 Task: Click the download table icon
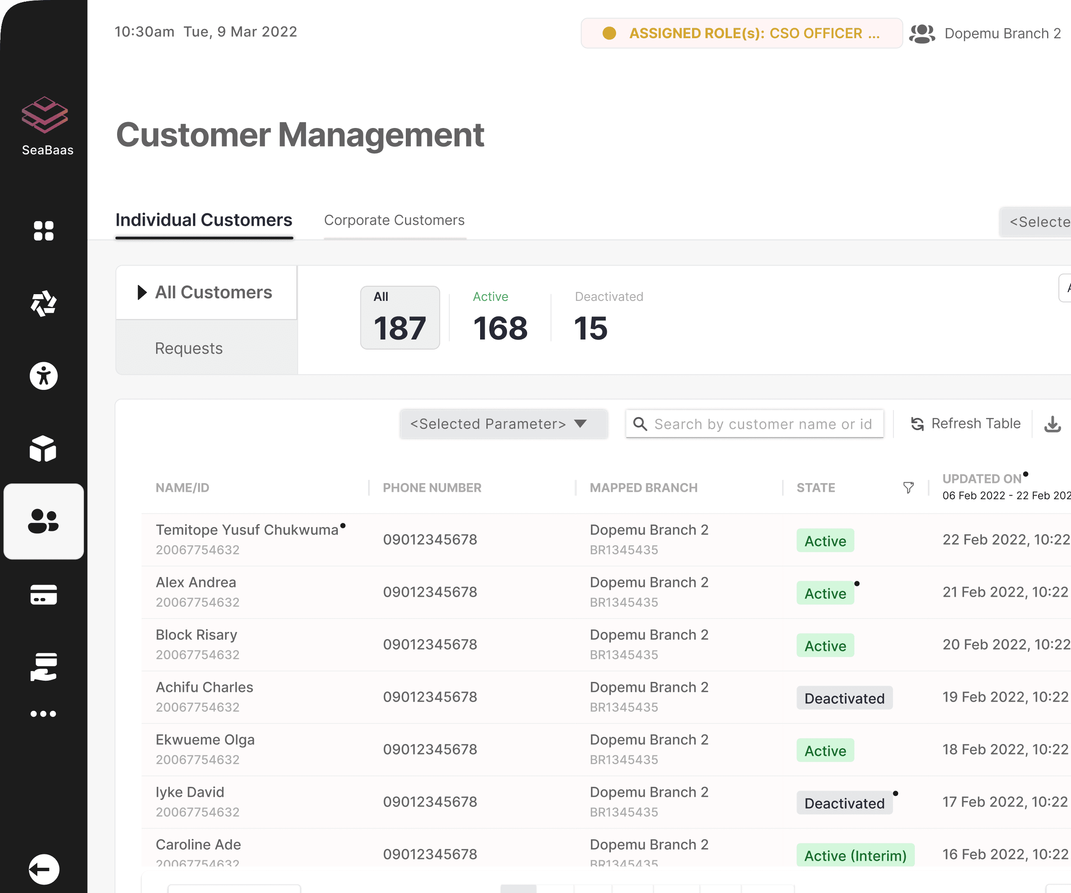click(1053, 423)
